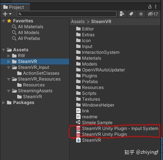Image resolution: width=163 pixels, height=160 pixels.
Task: Select the SteamVR asset file at bottom
Action: (x=89, y=140)
